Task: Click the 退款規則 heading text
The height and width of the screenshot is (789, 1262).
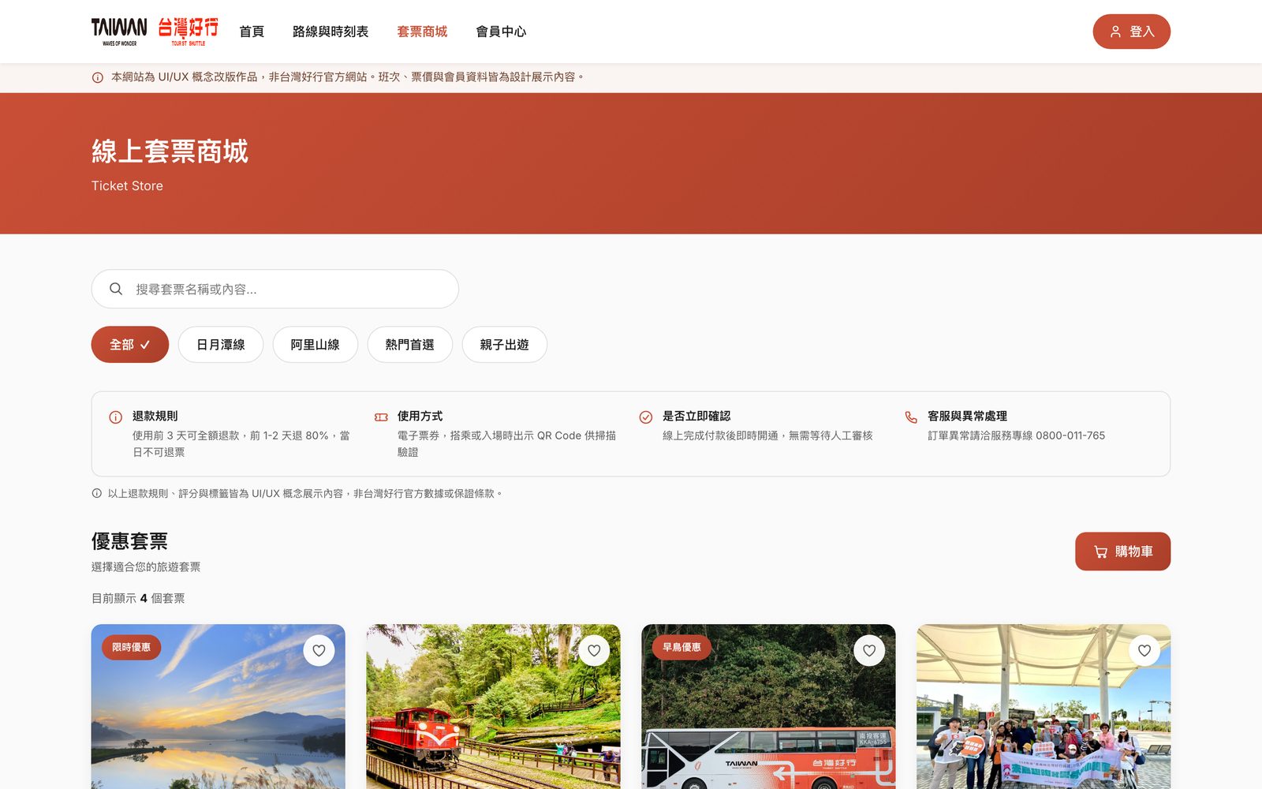Action: (155, 416)
